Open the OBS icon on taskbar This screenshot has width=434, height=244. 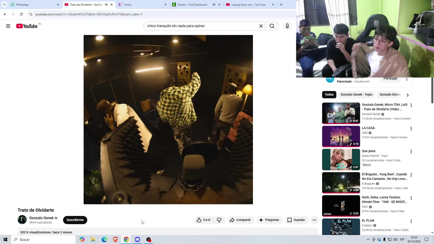point(149,240)
